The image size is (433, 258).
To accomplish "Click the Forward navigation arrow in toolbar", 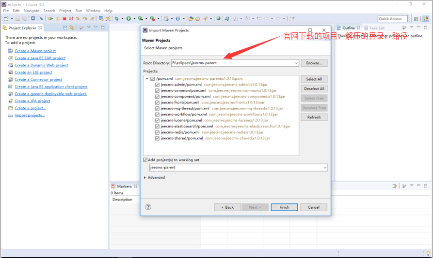I will coord(278,19).
